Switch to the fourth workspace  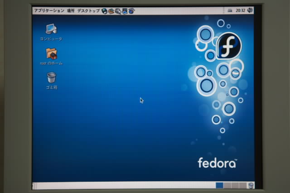tap(243, 185)
